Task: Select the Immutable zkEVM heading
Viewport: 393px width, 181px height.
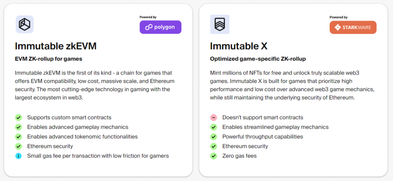Action: [56, 46]
